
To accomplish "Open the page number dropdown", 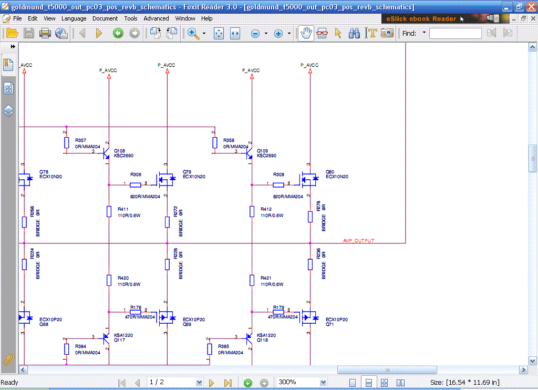I will click(199, 383).
